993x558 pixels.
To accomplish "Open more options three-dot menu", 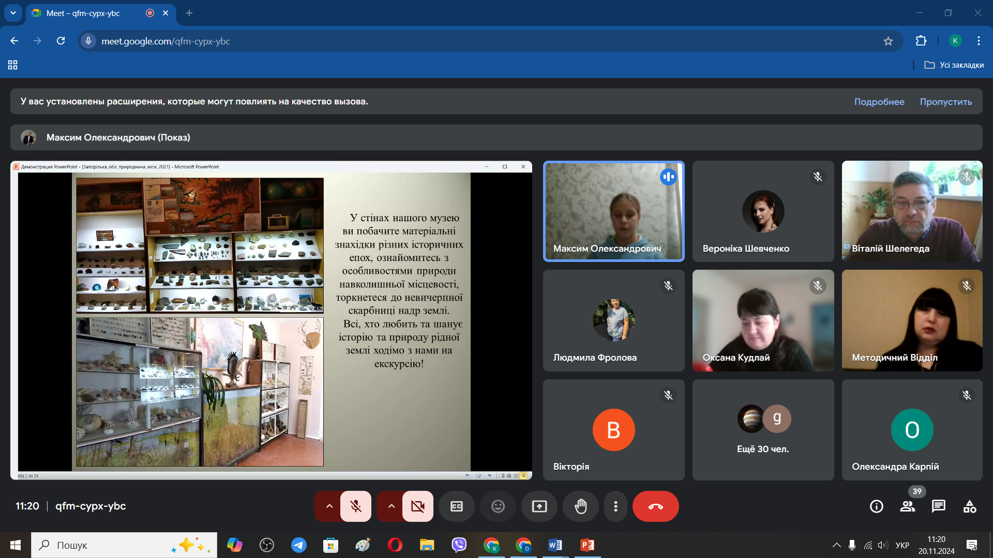I will (615, 506).
